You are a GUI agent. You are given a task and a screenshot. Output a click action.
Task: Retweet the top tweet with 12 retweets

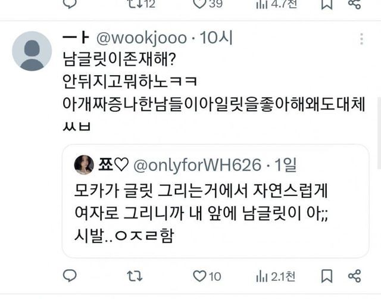(x=142, y=4)
